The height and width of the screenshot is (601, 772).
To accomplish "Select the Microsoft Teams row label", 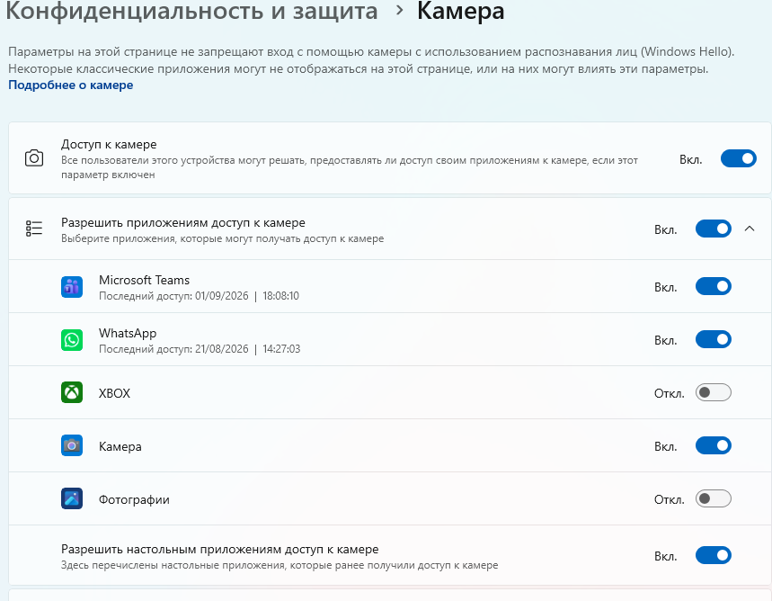I will pos(145,280).
